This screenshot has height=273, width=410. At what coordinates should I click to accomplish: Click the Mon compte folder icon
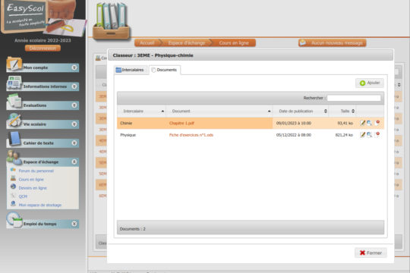pyautogui.click(x=14, y=64)
